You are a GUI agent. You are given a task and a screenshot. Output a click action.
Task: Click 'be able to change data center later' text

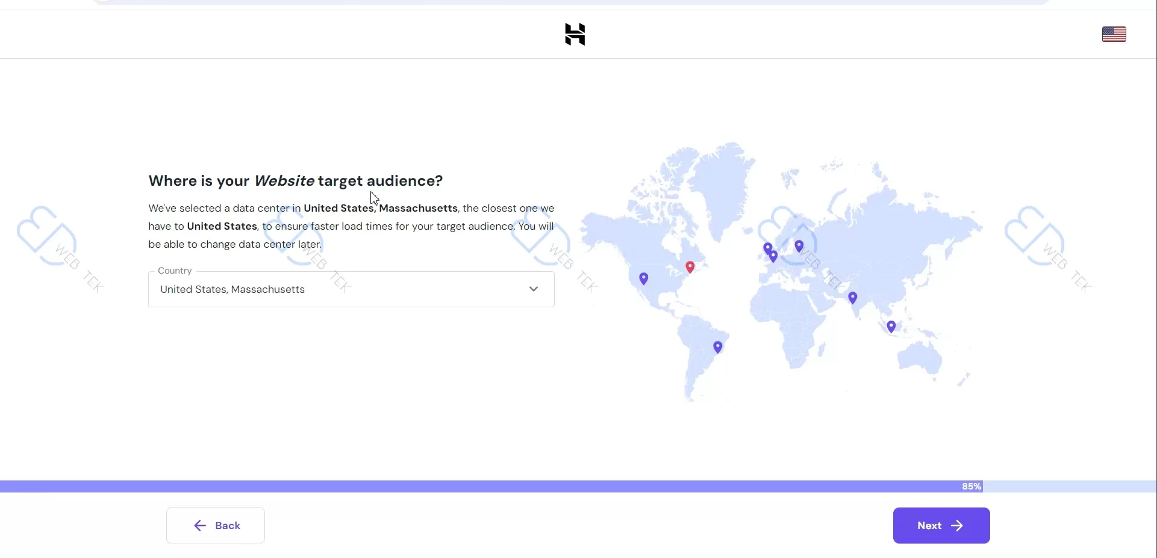[x=235, y=245]
